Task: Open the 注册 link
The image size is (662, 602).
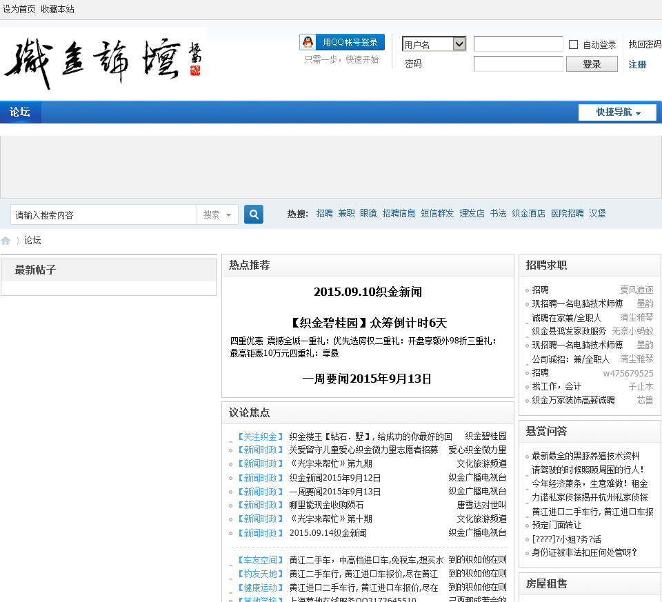Action: coord(637,65)
